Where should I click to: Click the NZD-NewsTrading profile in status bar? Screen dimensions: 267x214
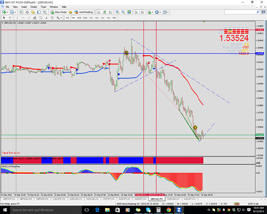tap(128, 204)
